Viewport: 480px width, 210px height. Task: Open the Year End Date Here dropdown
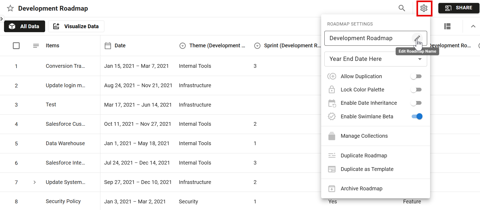coord(375,59)
